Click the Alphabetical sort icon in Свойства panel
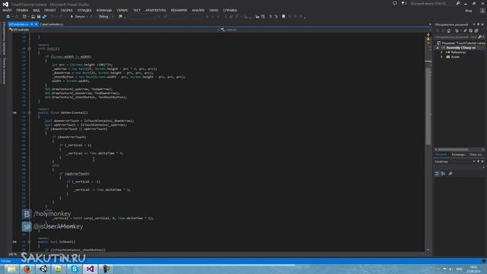Screen dimensions: 487x274 (443, 174)
